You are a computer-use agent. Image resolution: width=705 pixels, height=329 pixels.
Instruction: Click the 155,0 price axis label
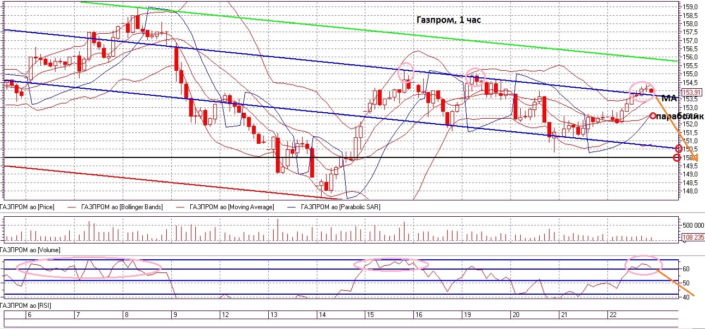pos(690,74)
